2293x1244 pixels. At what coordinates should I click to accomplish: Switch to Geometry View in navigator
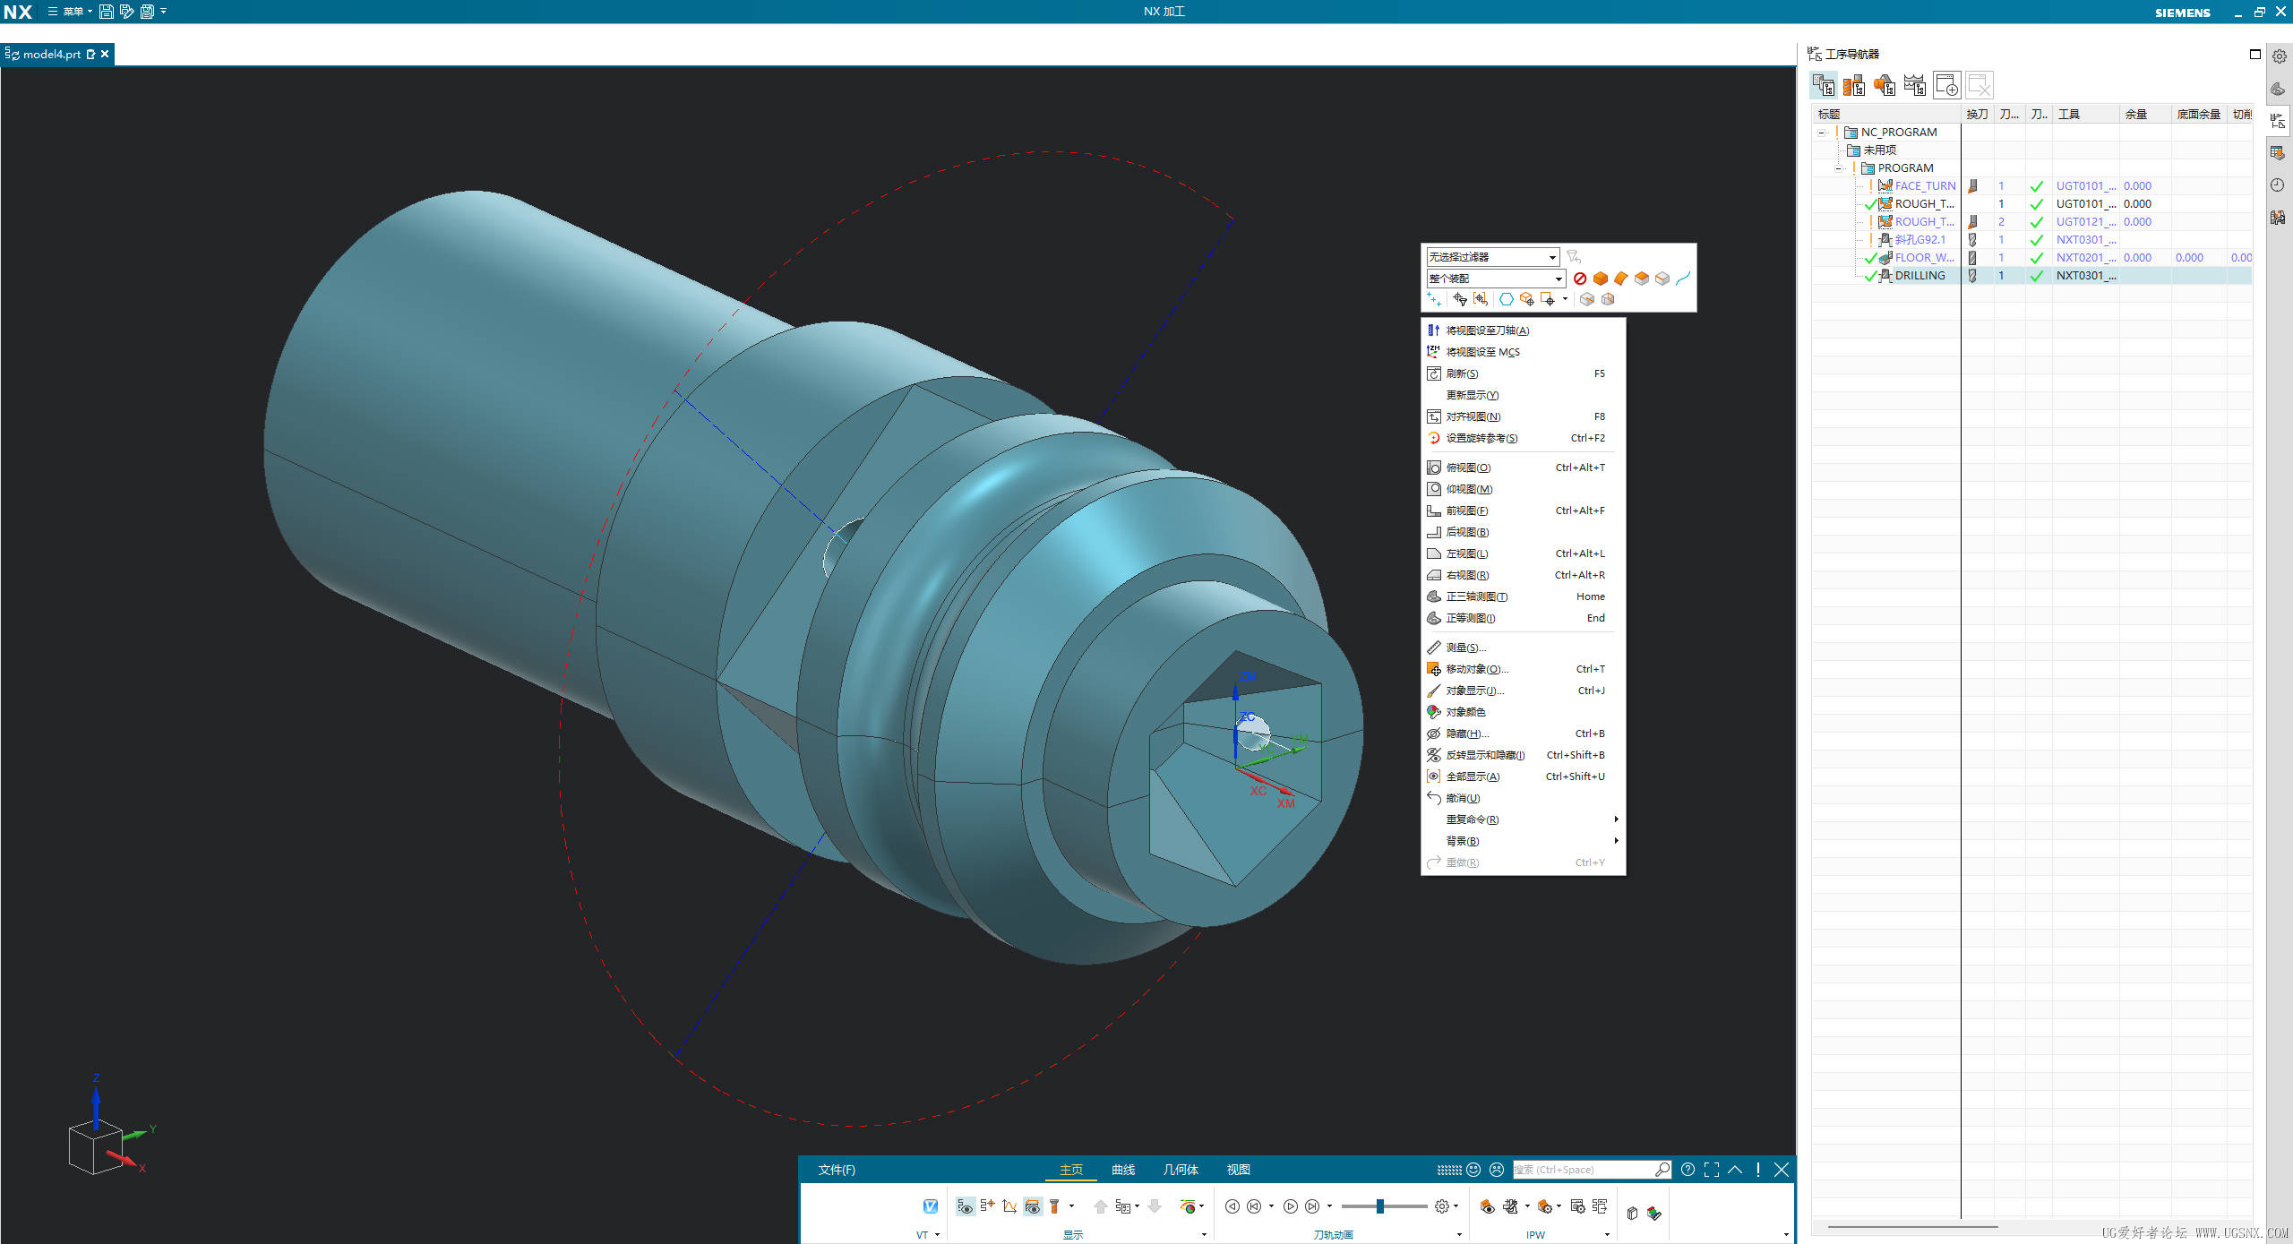click(1884, 85)
